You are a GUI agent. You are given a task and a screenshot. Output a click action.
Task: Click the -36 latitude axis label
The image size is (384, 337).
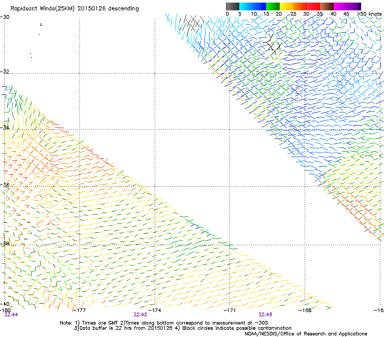[5, 185]
